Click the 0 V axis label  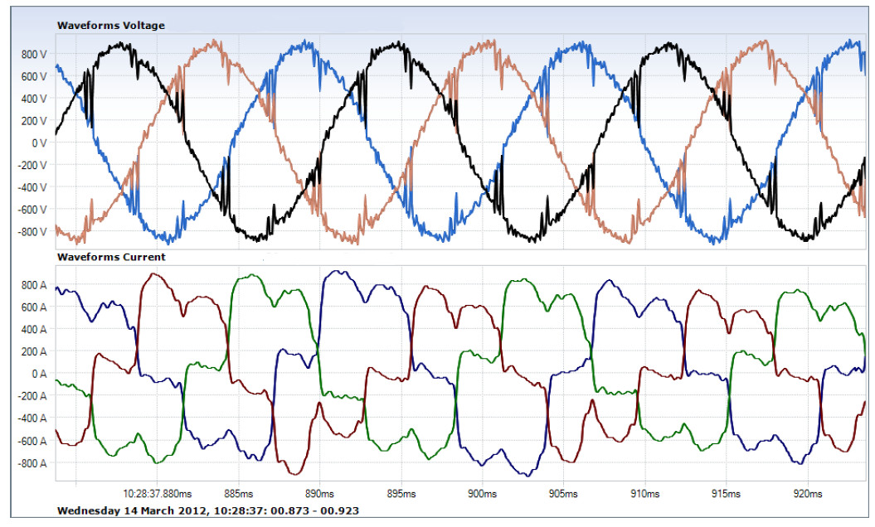click(x=39, y=143)
